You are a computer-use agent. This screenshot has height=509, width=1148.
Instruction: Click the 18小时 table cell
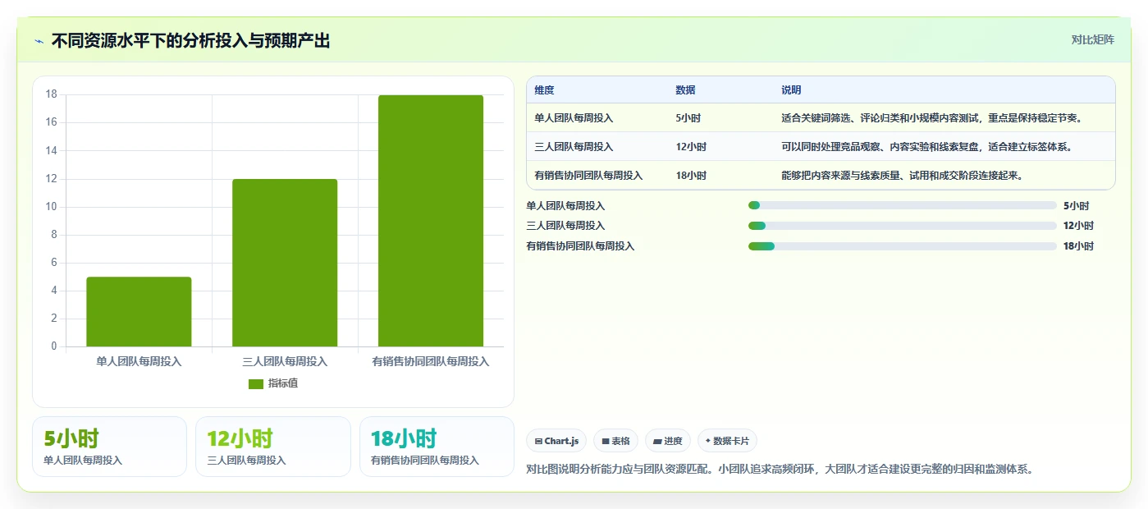[x=691, y=176]
